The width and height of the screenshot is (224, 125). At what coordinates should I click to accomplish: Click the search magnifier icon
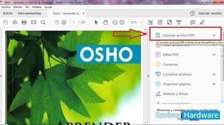[43, 22]
